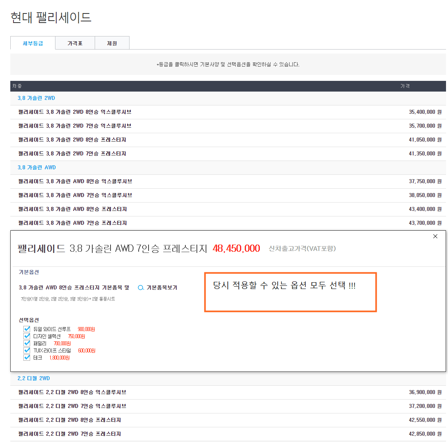Viewport: 448px width, 442px height.
Task: Click the notice about clicking 등급 for options
Action: pyautogui.click(x=228, y=65)
